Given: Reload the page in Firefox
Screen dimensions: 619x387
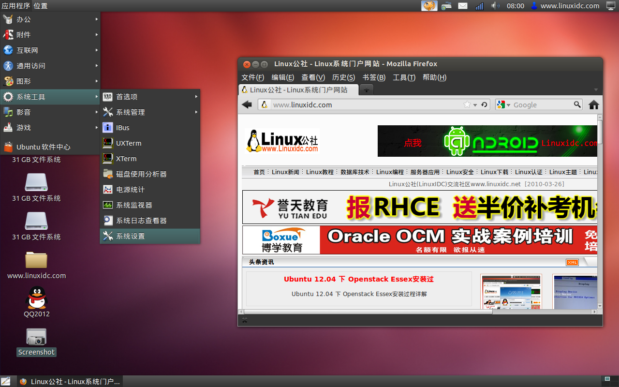Looking at the screenshot, I should (484, 104).
